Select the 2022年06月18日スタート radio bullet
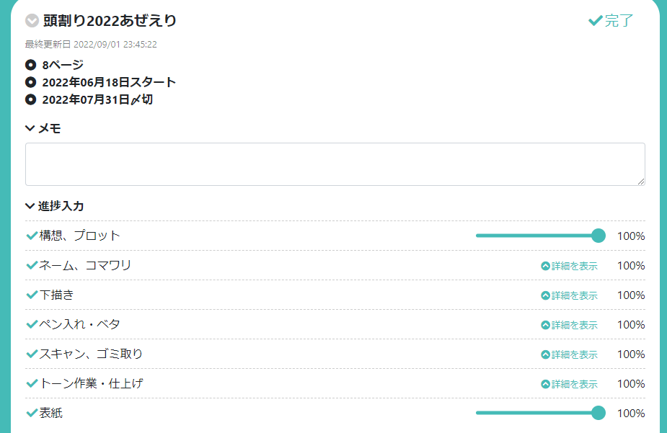Image resolution: width=667 pixels, height=433 pixels. [30, 82]
